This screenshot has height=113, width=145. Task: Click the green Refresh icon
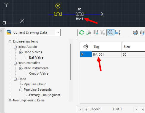coord(82,32)
